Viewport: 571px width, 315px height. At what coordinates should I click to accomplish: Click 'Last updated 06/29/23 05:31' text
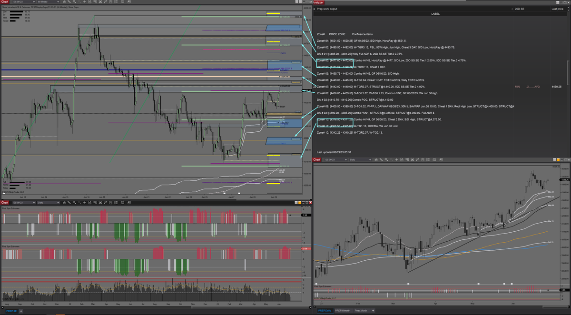(334, 152)
